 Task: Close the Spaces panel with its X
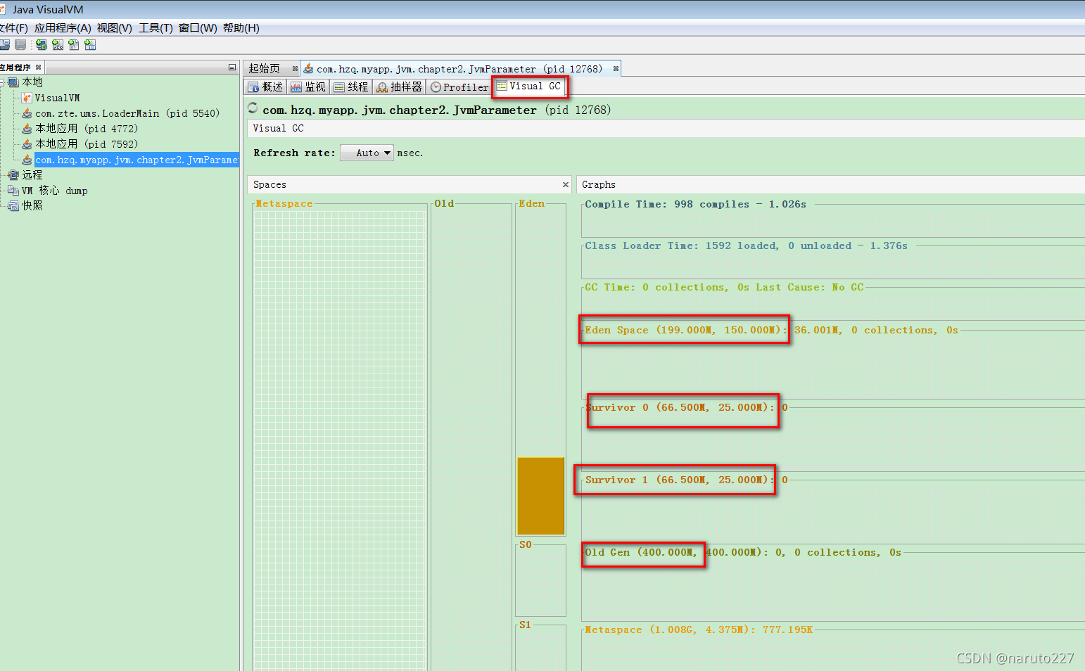point(565,184)
